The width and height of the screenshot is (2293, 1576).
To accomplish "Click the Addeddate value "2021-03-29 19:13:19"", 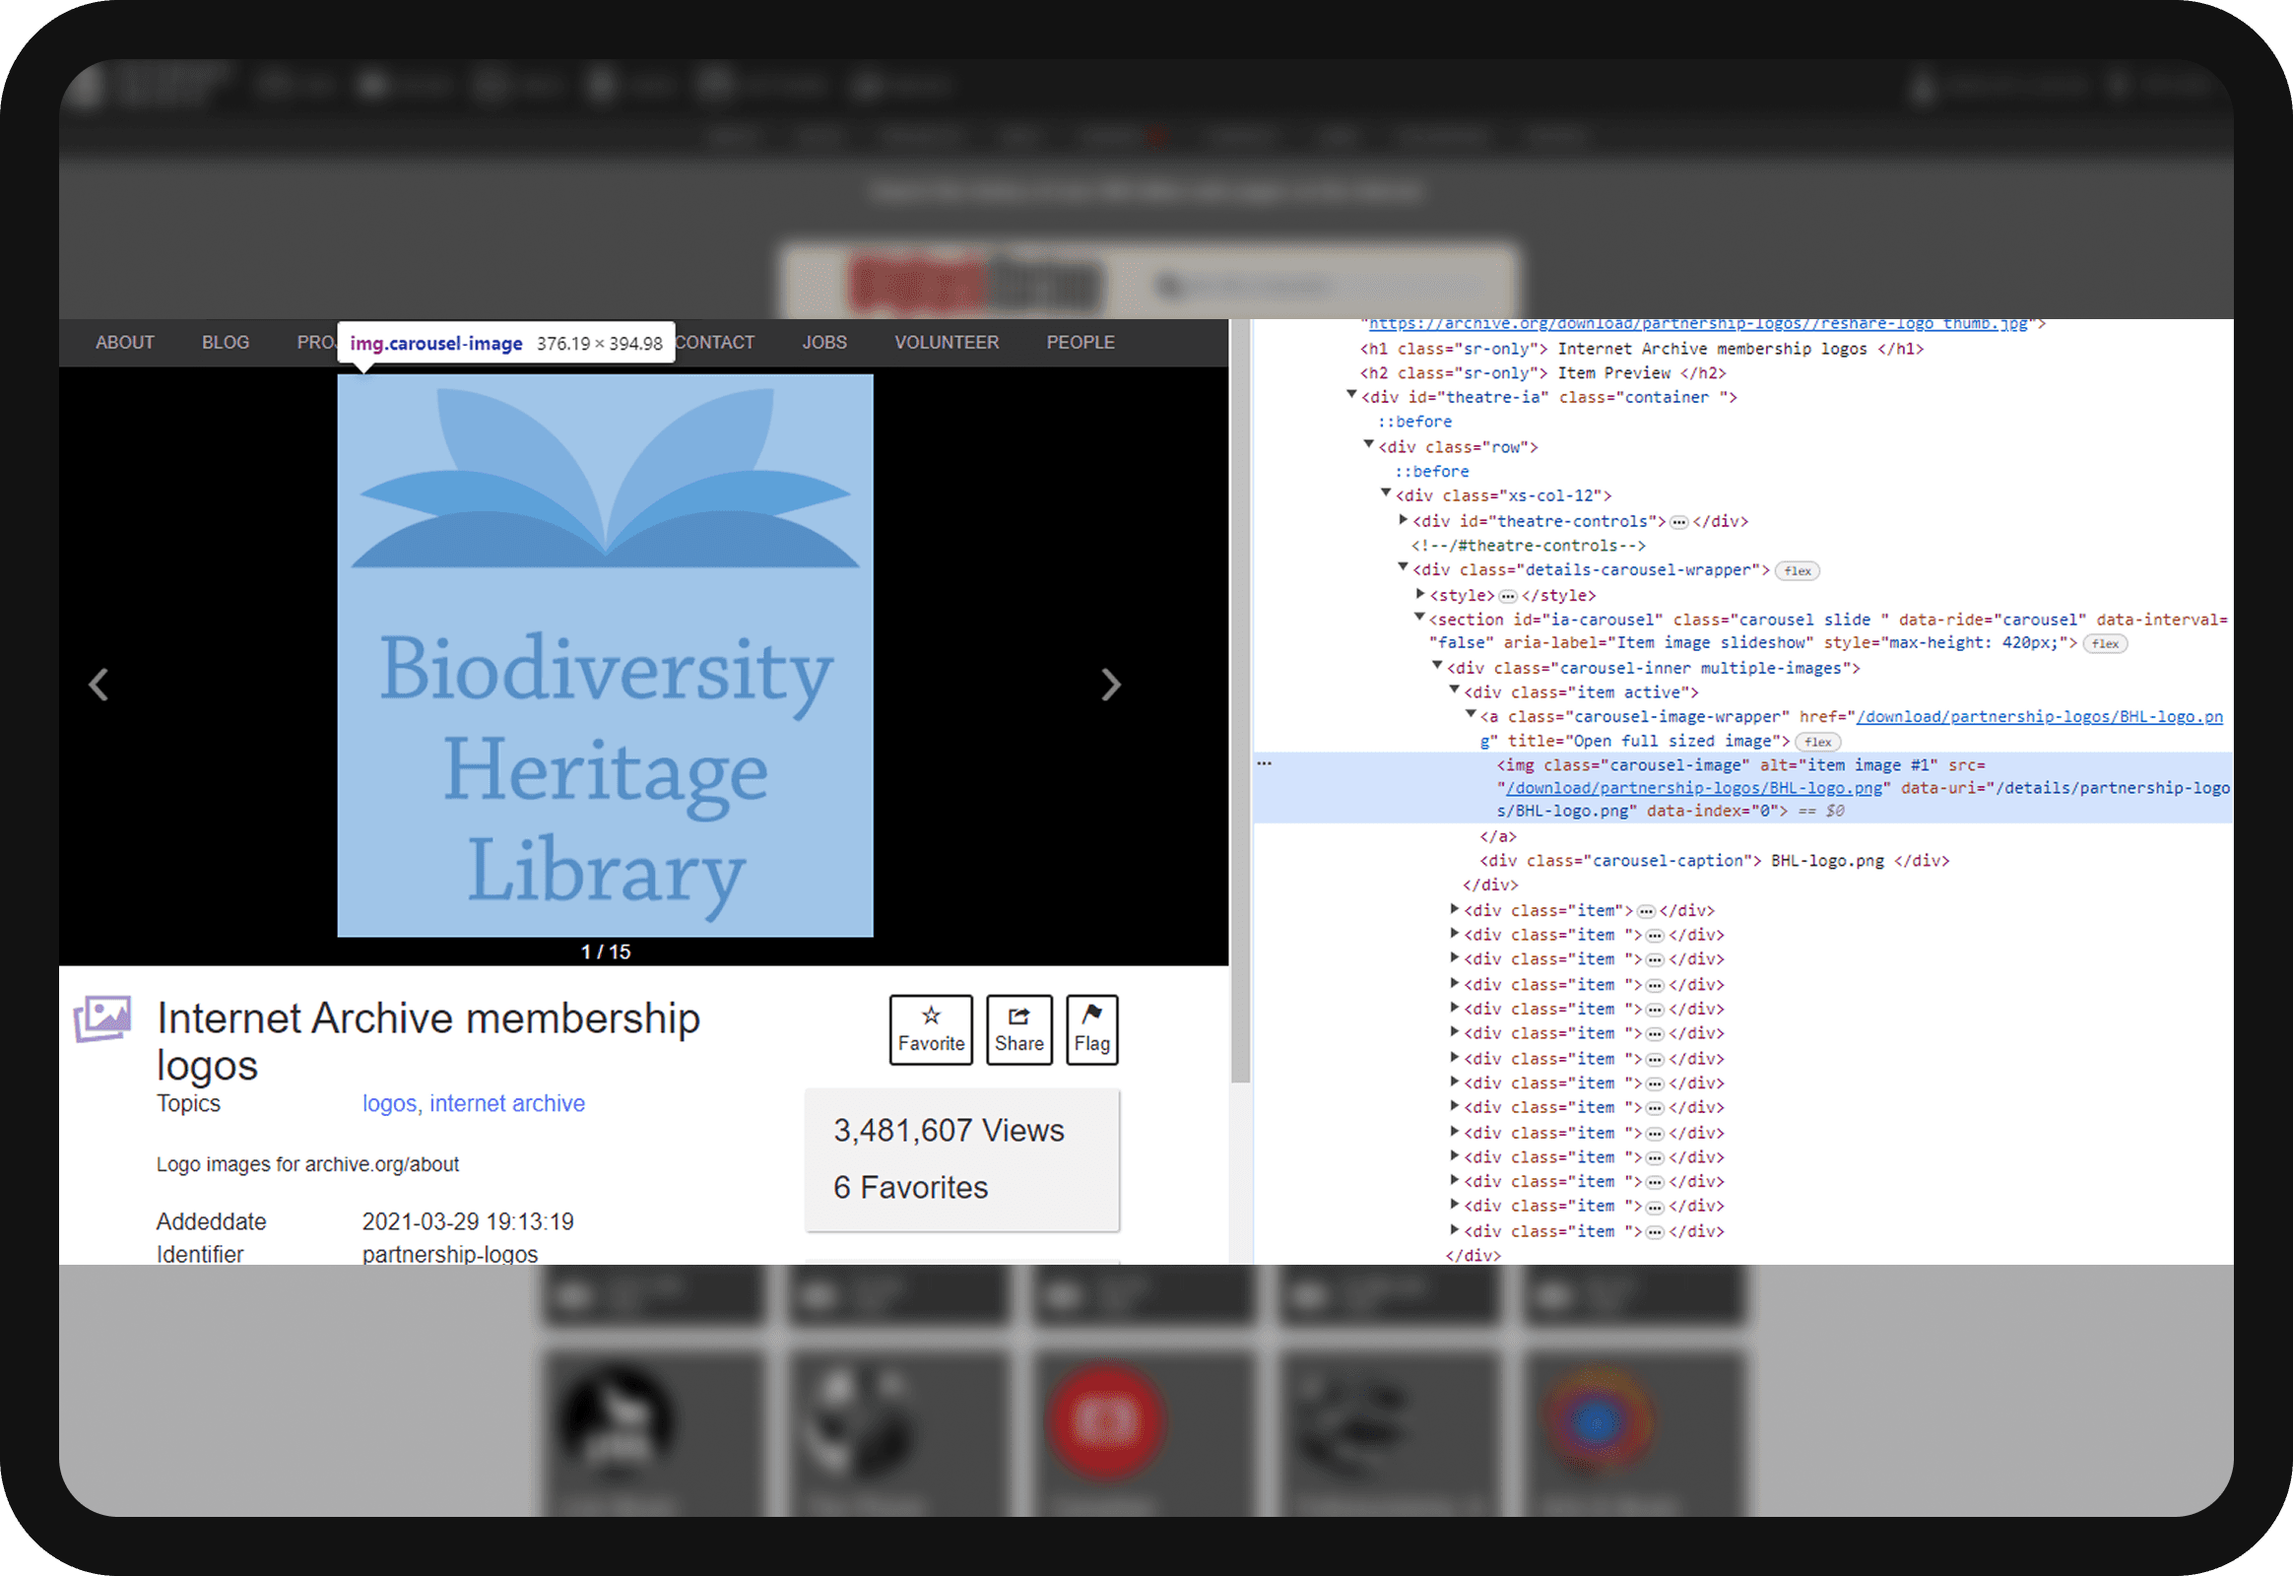I will click(x=468, y=1222).
